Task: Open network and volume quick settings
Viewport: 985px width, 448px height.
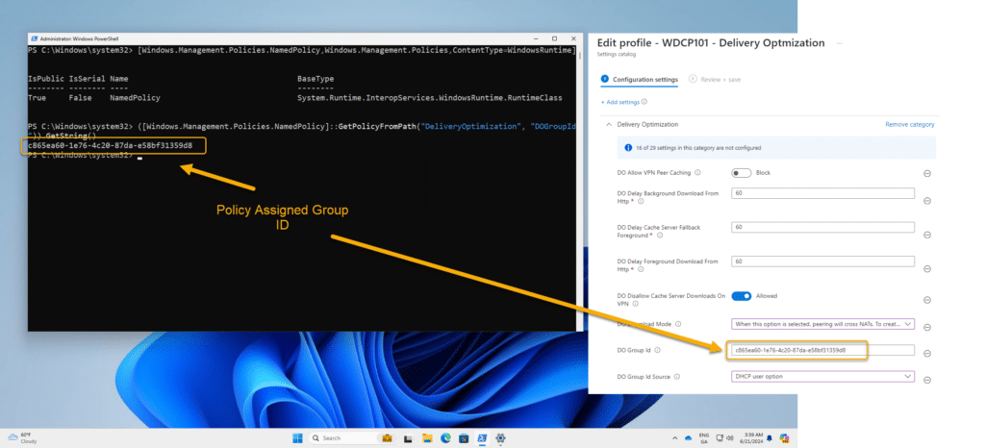Action: click(x=727, y=438)
